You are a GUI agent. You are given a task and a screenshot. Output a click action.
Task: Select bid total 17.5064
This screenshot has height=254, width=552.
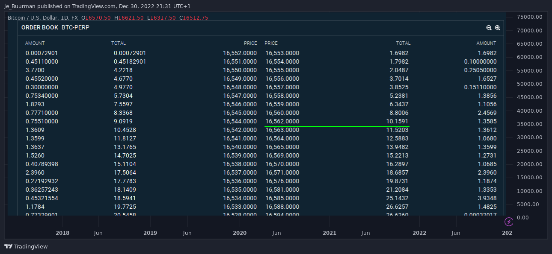[x=125, y=172]
